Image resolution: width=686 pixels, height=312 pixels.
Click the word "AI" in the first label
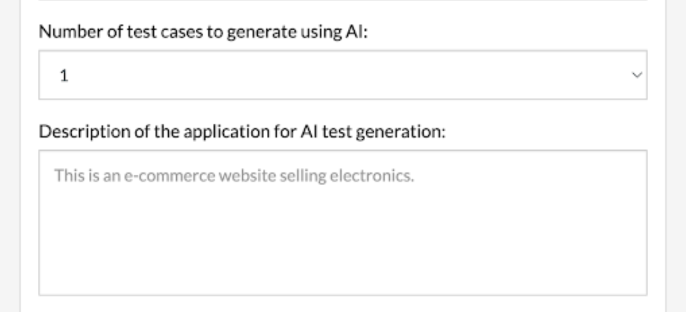tap(354, 32)
